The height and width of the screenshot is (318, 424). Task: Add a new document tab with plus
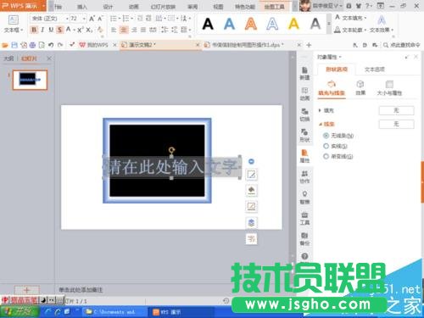tap(309, 45)
